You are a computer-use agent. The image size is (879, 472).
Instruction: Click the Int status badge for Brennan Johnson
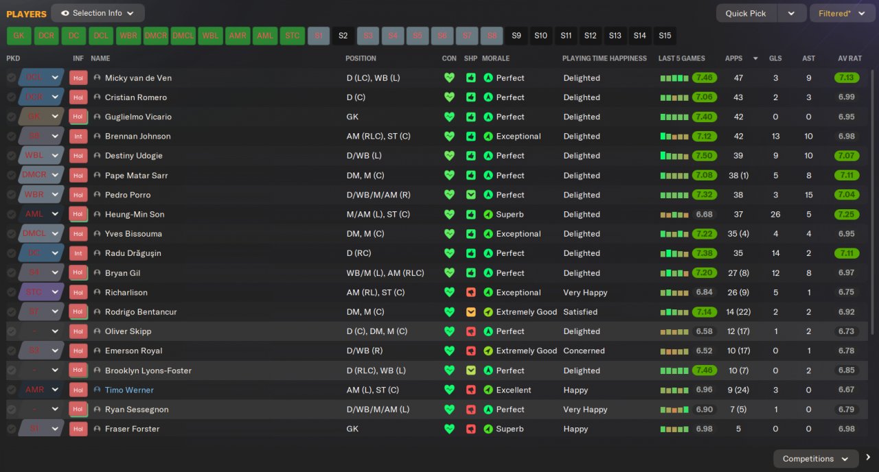tap(78, 137)
